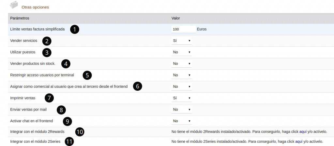Expand the Vender productos sin stock dropdown

(x=182, y=63)
